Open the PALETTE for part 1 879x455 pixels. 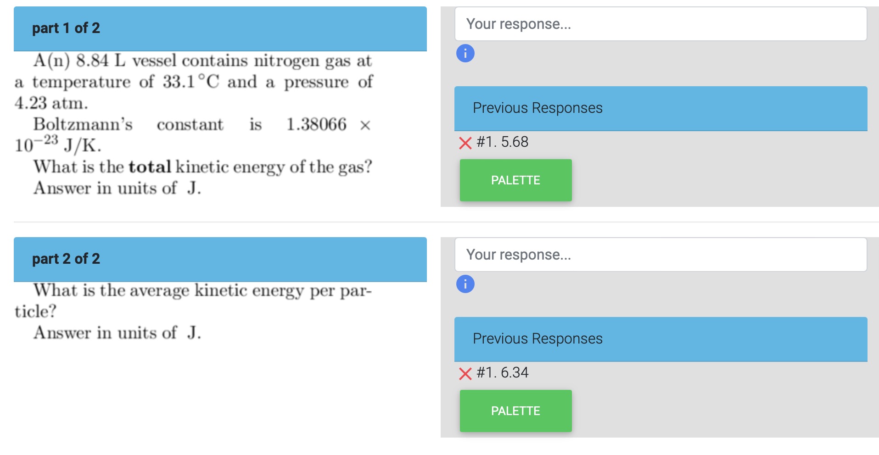click(515, 180)
